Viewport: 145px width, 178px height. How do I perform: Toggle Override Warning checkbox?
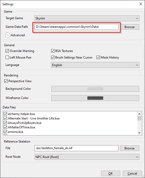[x=7, y=51]
